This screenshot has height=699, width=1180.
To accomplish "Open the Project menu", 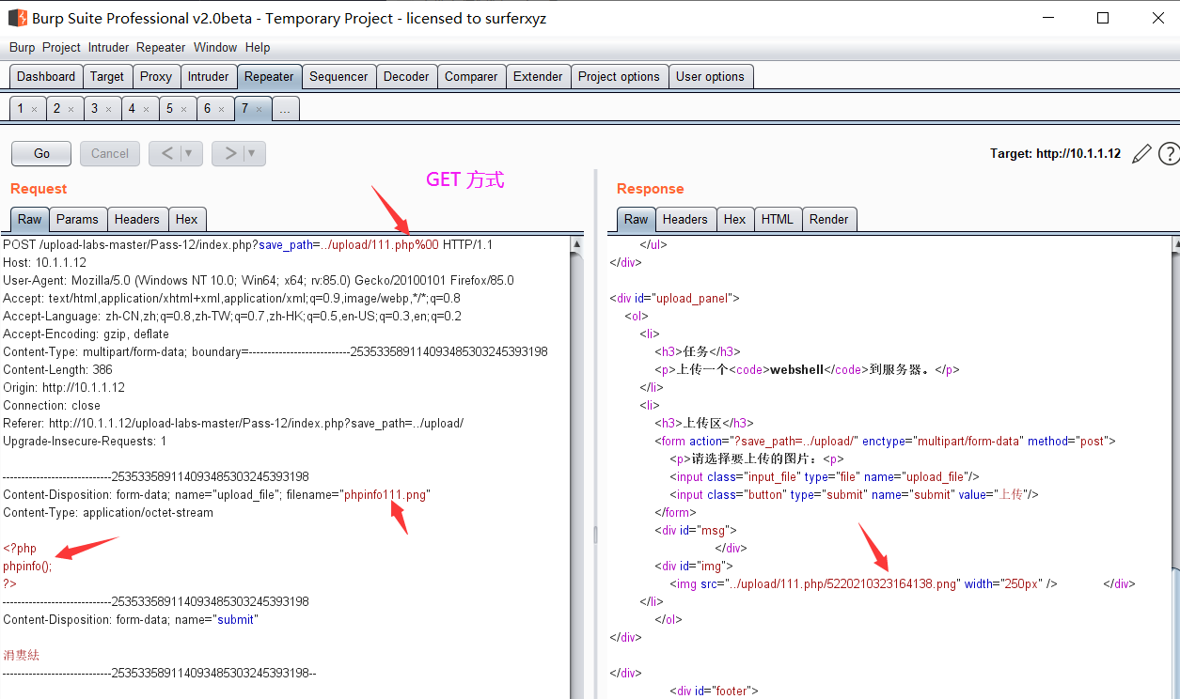I will pyautogui.click(x=61, y=47).
